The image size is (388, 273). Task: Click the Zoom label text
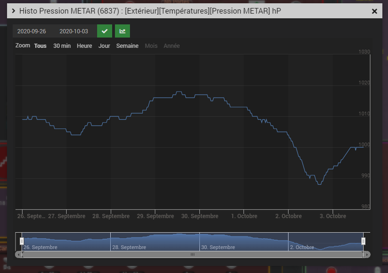pyautogui.click(x=23, y=45)
